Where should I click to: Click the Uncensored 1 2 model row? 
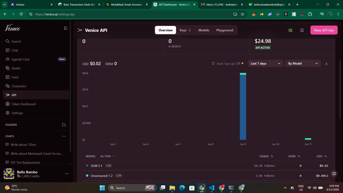click(206, 176)
